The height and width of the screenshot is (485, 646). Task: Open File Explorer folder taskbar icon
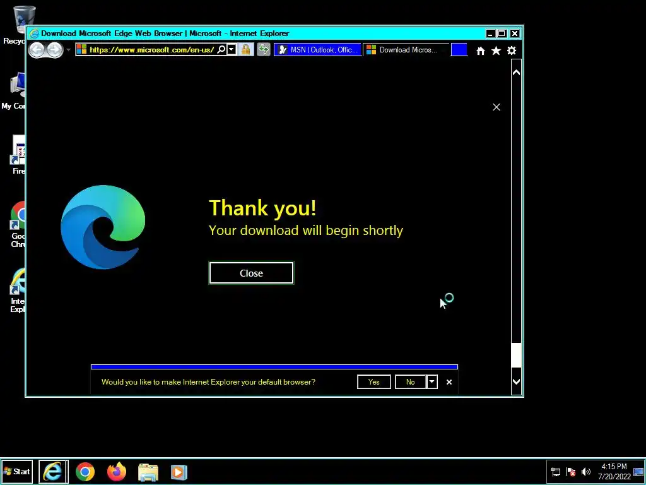pos(148,472)
